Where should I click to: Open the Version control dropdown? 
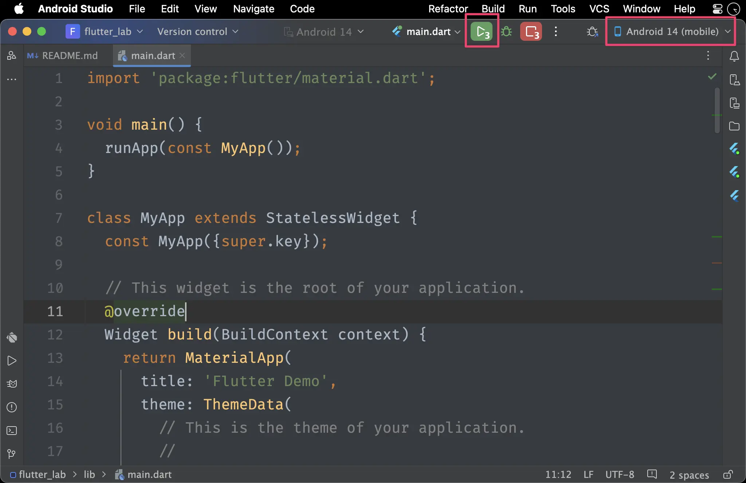click(x=198, y=32)
